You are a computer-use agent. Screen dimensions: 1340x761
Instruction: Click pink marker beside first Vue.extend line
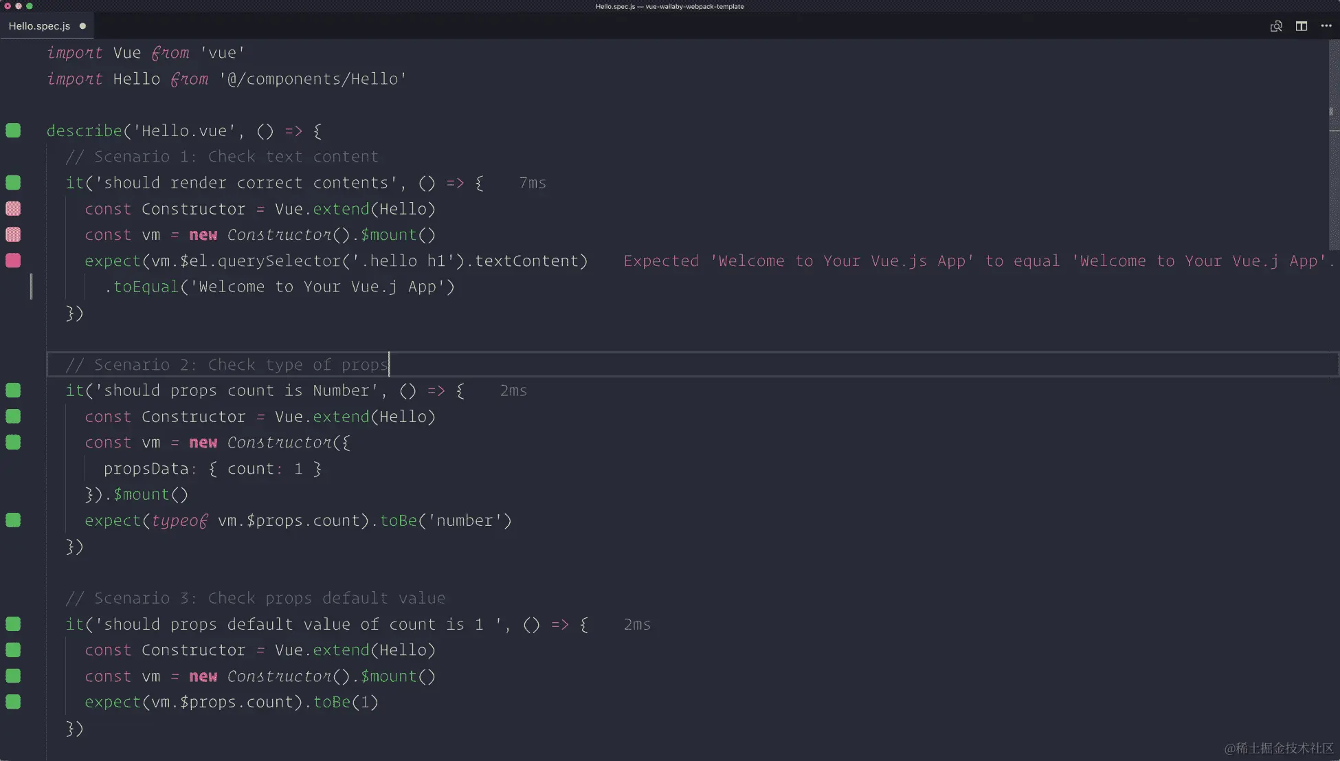tap(13, 209)
